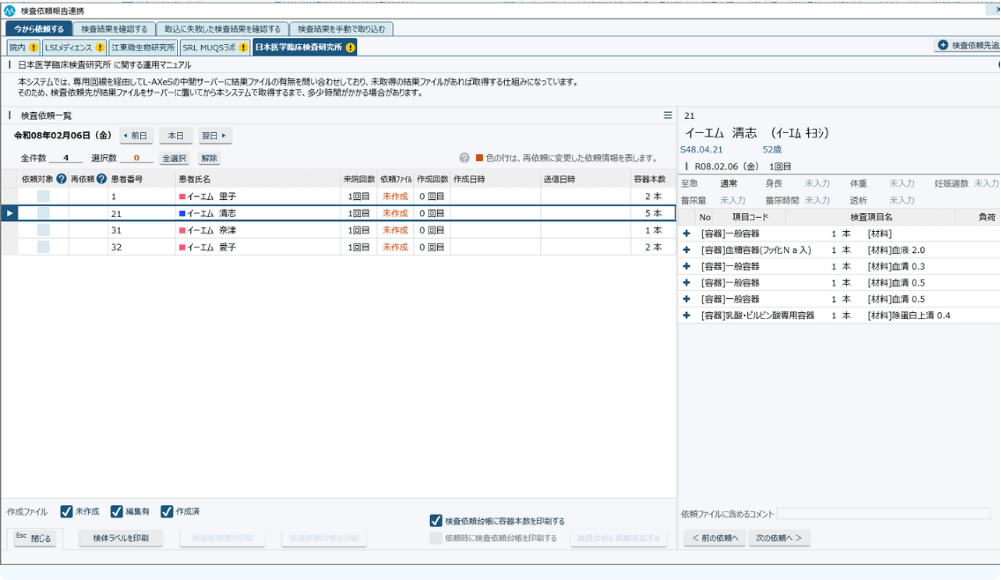The width and height of the screenshot is (1001, 580).
Task: Click the plus icon of 検査依頼先追加 button
Action: click(943, 45)
